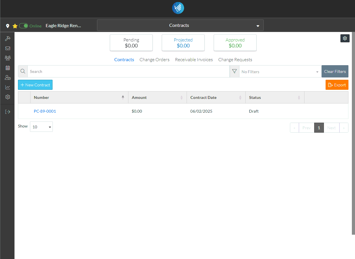This screenshot has width=355, height=259.
Task: Sort by the Contract Date column
Action: [x=216, y=97]
